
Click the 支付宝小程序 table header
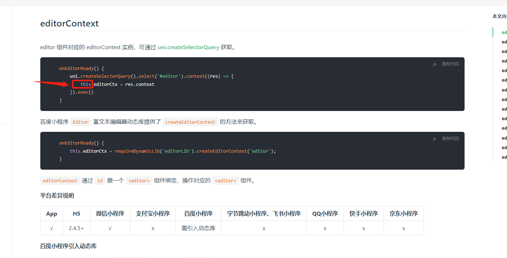click(x=153, y=213)
